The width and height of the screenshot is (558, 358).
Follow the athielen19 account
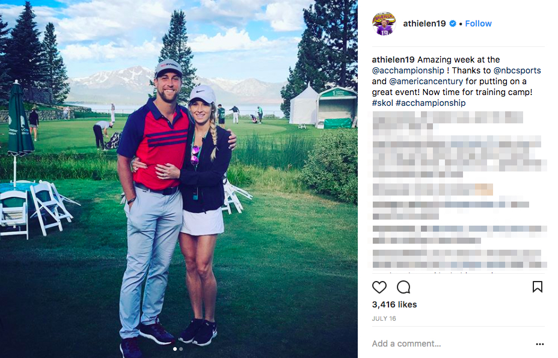click(x=478, y=23)
